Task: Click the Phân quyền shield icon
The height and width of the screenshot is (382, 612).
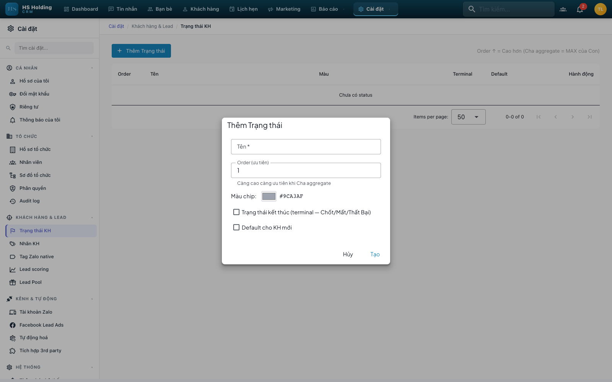Action: click(x=13, y=188)
